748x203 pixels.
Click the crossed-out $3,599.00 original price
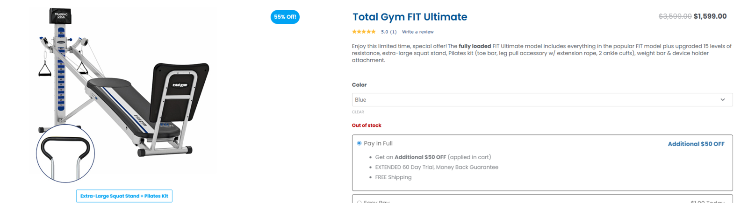click(675, 16)
